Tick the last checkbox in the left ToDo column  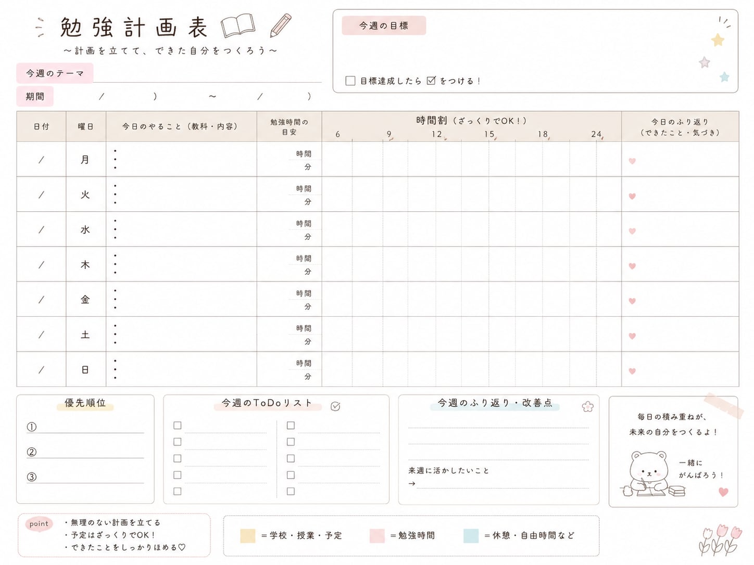pos(178,491)
